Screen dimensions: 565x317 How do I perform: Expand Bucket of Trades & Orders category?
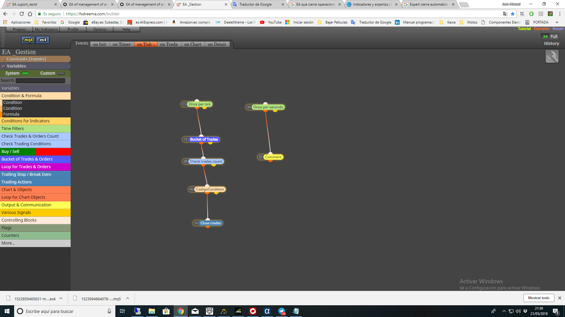click(x=35, y=159)
